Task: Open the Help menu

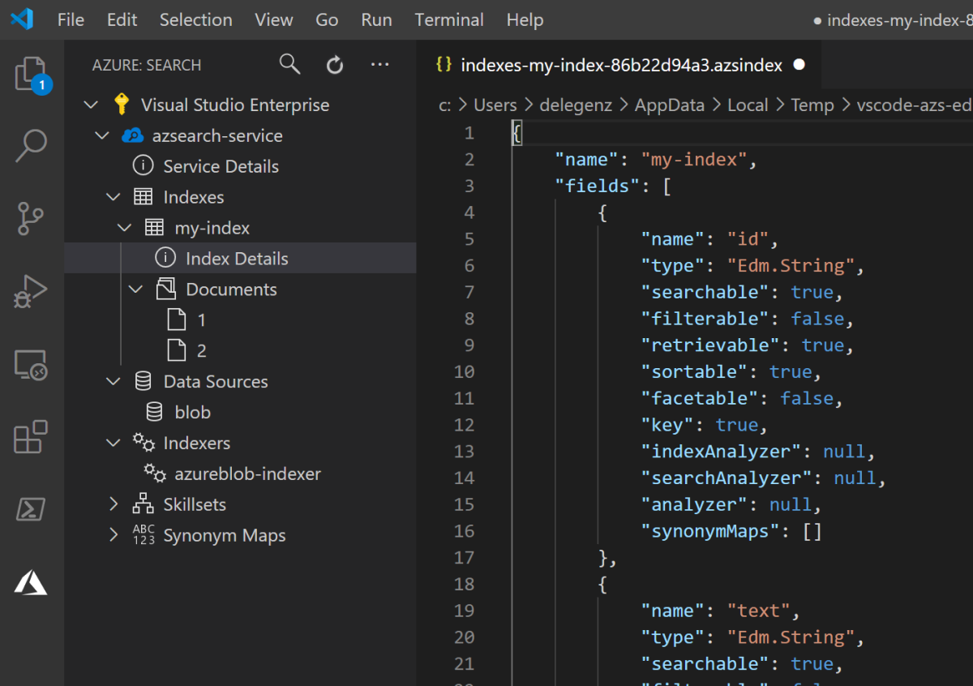Action: pos(524,19)
